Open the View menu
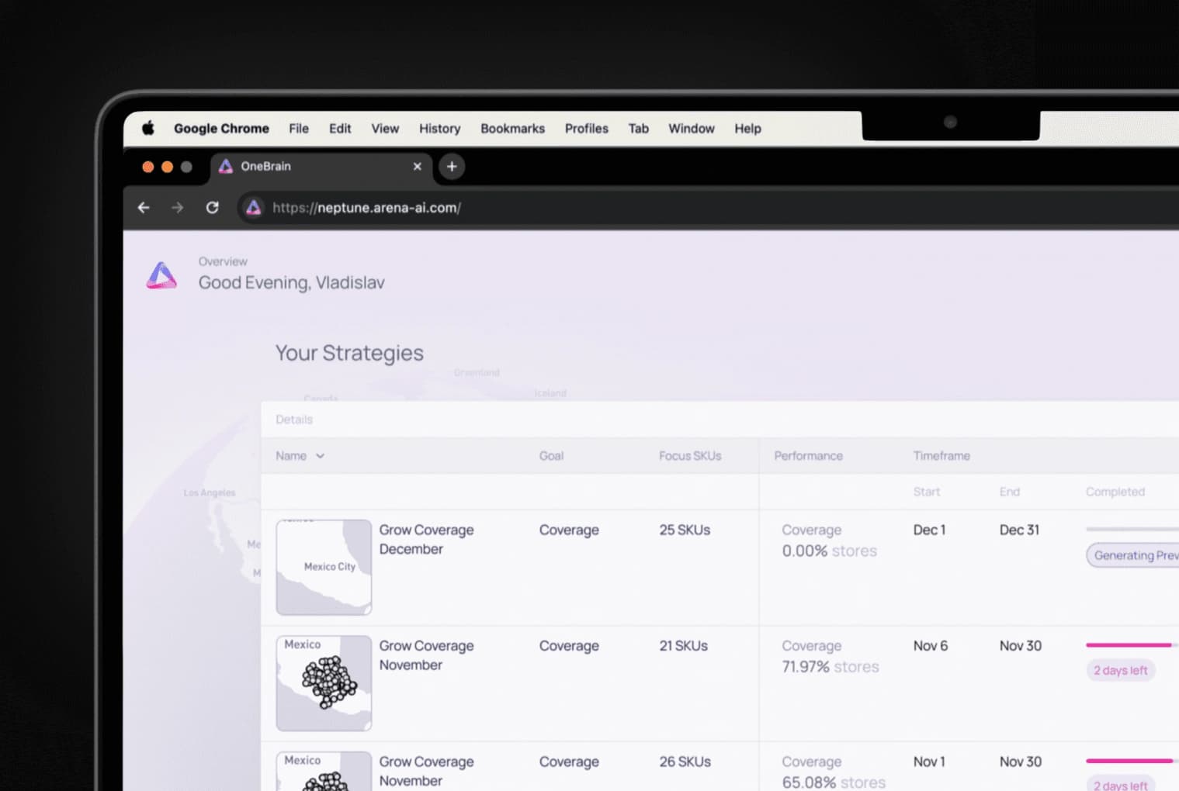Screen dimensions: 1179x791 point(385,129)
